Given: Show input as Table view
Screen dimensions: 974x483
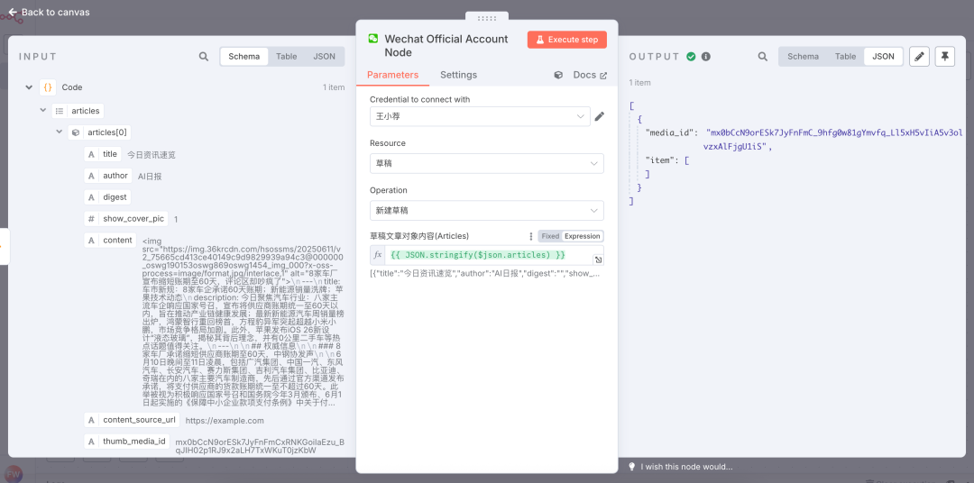Looking at the screenshot, I should pos(286,57).
